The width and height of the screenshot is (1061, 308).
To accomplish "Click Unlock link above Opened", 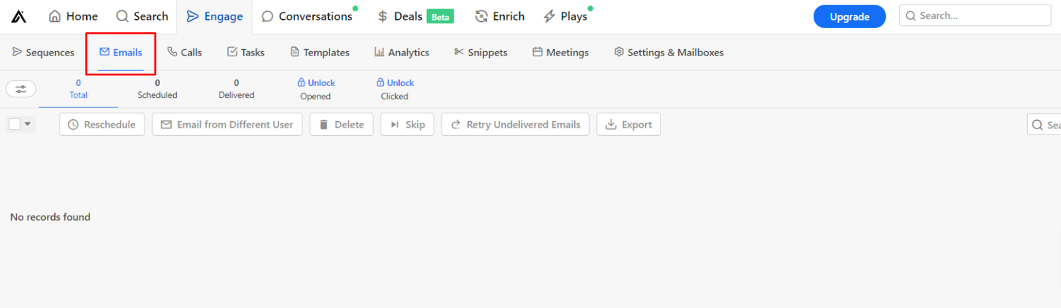I will click(316, 83).
